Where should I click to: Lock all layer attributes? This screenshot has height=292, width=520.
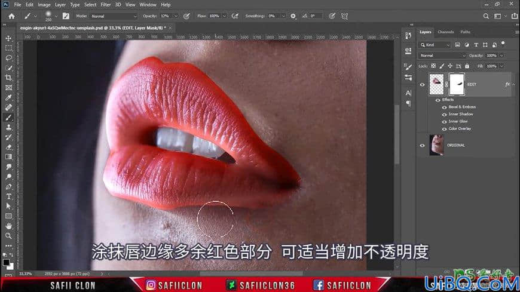(x=467, y=66)
